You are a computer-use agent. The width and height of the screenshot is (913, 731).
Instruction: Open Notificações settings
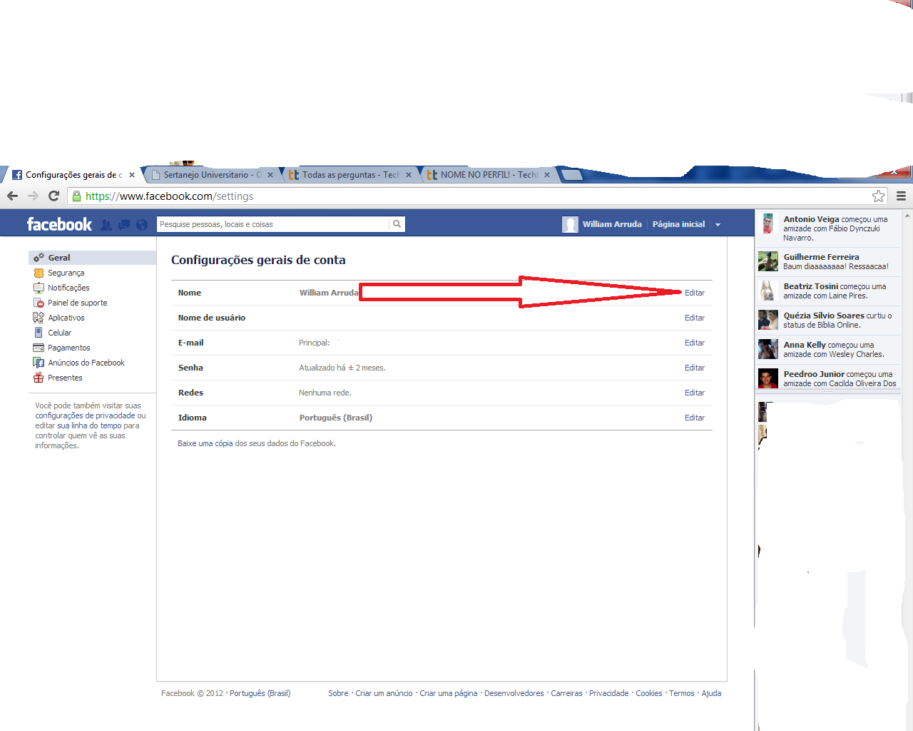(x=68, y=288)
